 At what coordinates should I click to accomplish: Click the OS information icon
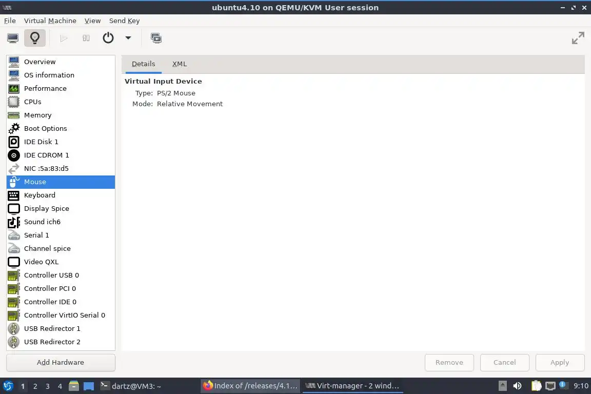(13, 75)
